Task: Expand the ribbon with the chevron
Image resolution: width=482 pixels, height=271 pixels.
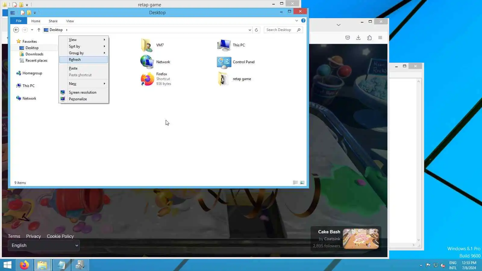Action: 297,21
